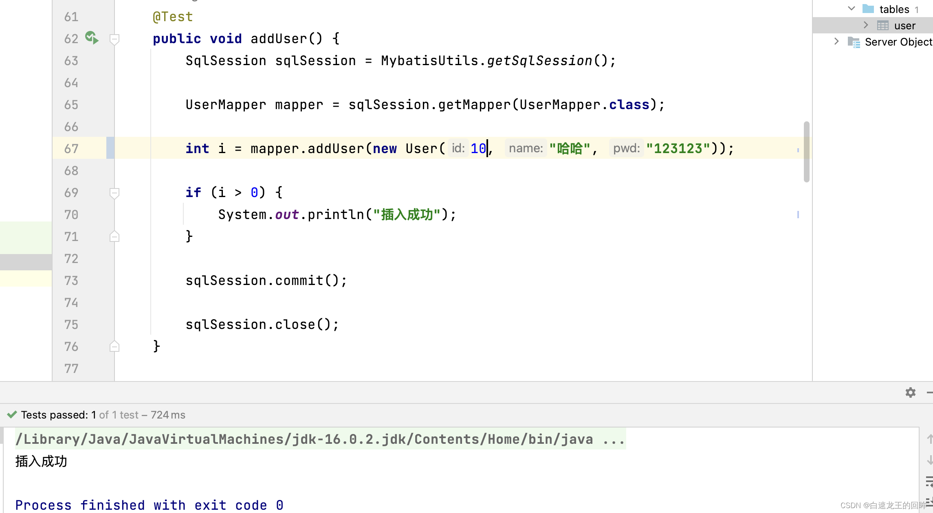Collapse the if block fold at line 69
This screenshot has width=933, height=513.
(x=114, y=192)
